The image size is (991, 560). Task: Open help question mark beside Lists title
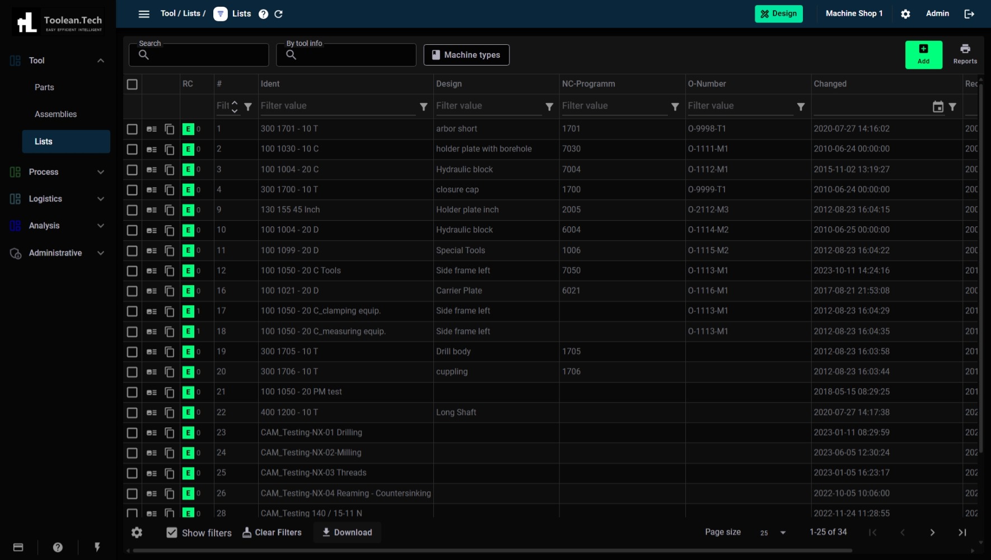point(263,14)
